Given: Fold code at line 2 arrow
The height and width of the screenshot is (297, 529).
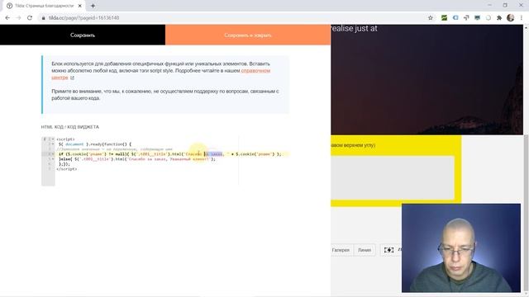Looking at the screenshot, I should [53, 144].
